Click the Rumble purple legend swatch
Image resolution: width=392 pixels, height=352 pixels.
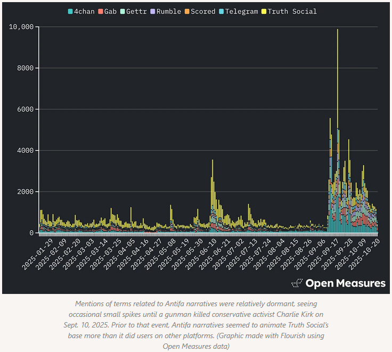pyautogui.click(x=153, y=11)
